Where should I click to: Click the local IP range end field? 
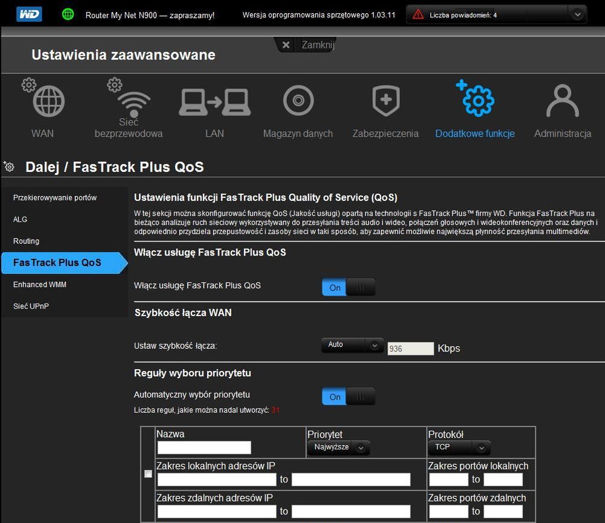click(351, 480)
